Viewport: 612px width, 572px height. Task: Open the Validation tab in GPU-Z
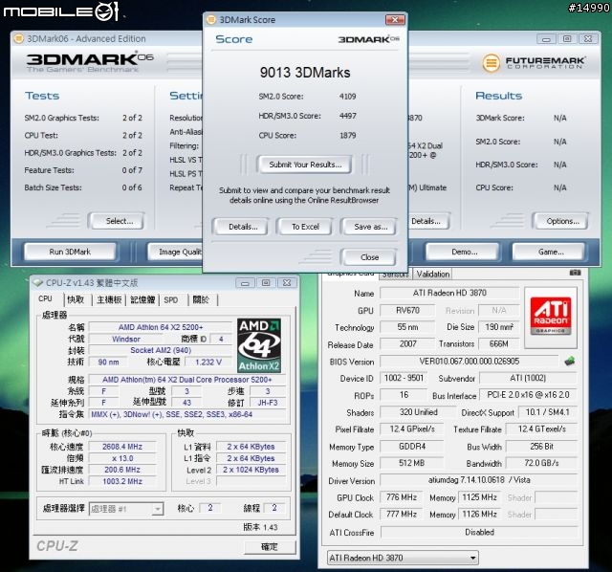tap(433, 275)
